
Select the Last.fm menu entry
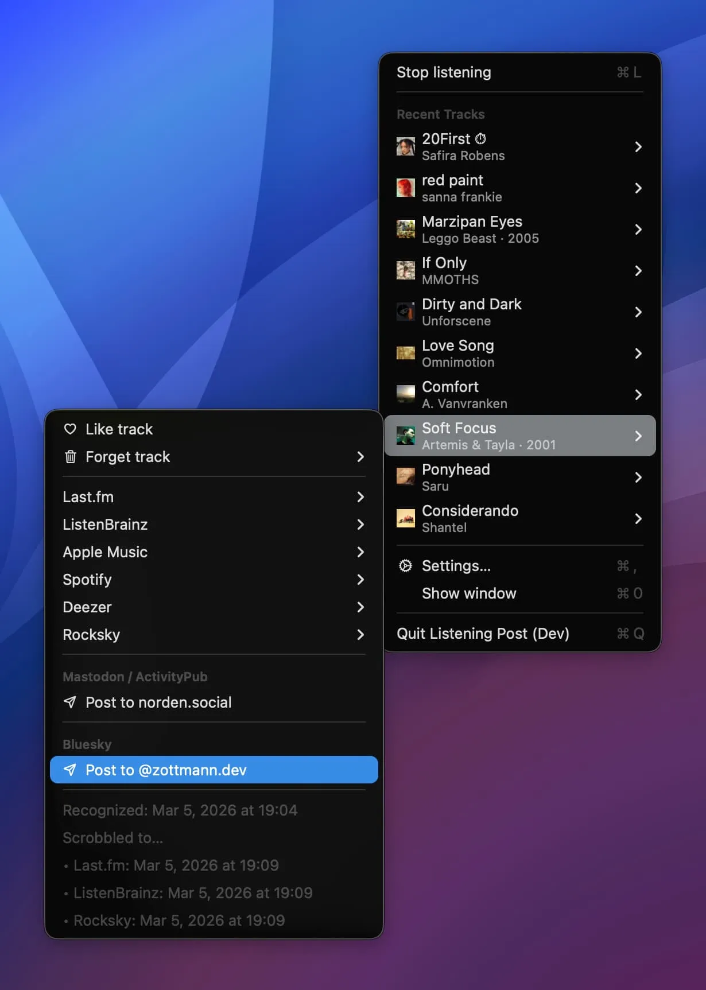pyautogui.click(x=214, y=497)
